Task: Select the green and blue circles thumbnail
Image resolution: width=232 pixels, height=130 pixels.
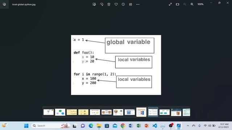Action: pos(60,112)
